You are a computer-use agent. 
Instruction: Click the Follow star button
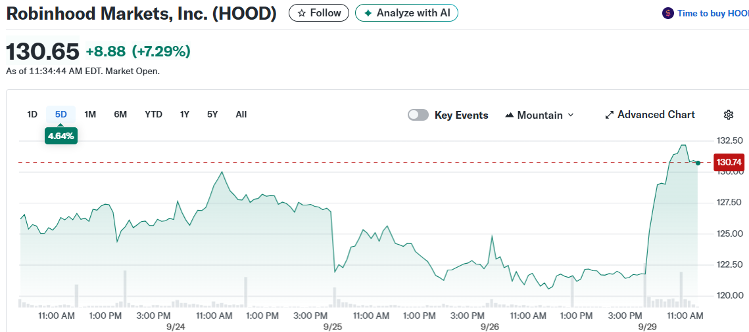319,13
